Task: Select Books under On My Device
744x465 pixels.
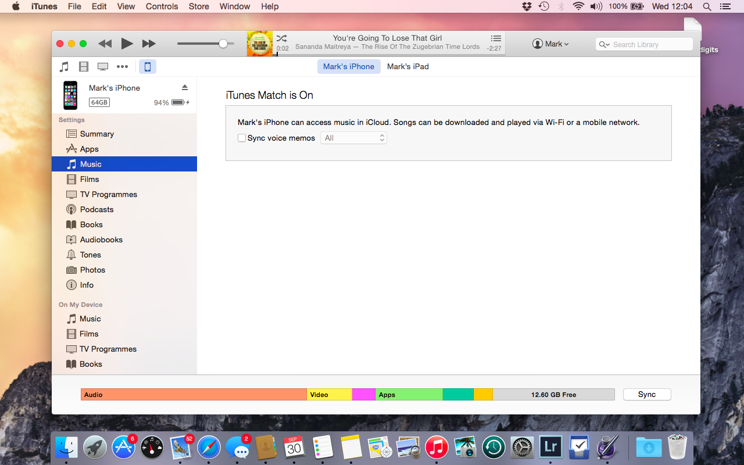Action: (124, 364)
